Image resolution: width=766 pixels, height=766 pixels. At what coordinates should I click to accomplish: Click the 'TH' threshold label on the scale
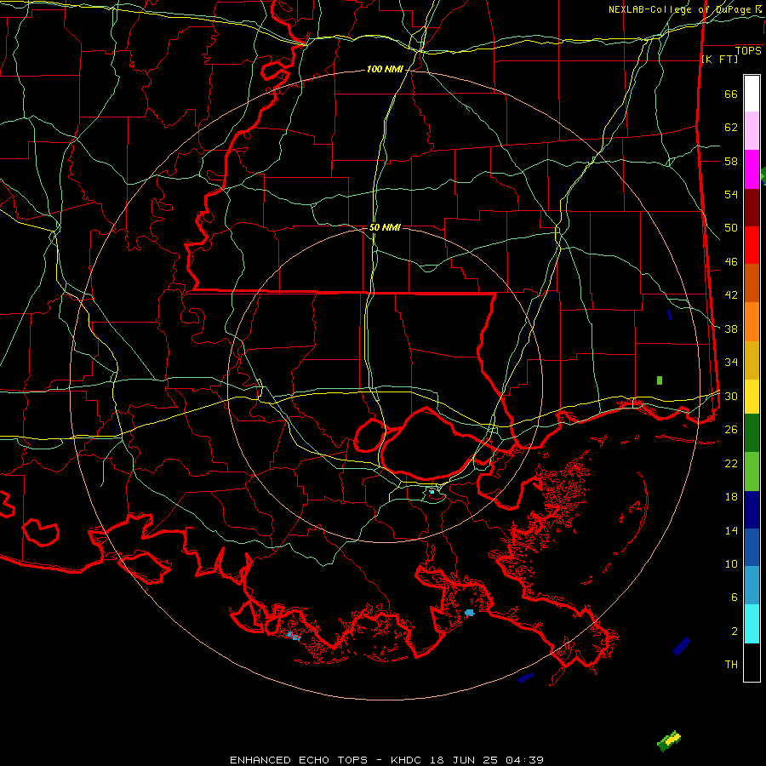coord(731,665)
